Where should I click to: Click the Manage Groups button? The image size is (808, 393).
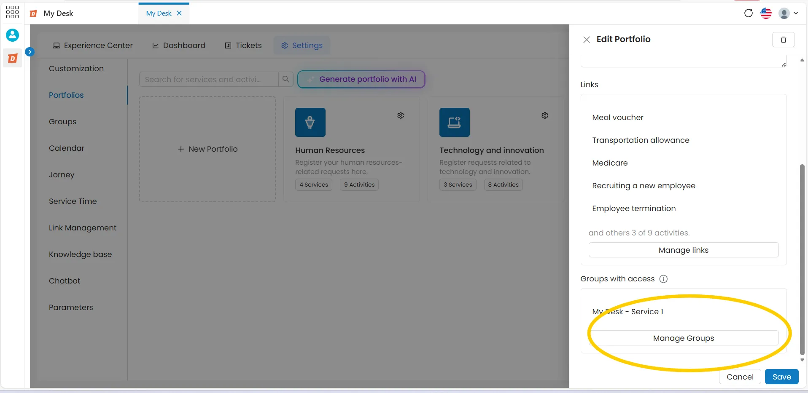tap(684, 338)
